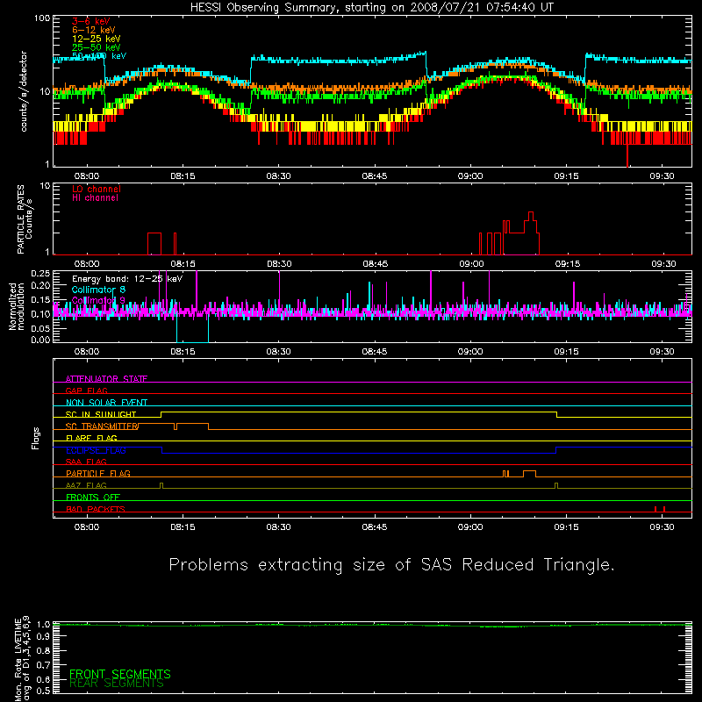Select the Collimator 9 legend label
Screen dimensions: 702x702
click(x=98, y=300)
